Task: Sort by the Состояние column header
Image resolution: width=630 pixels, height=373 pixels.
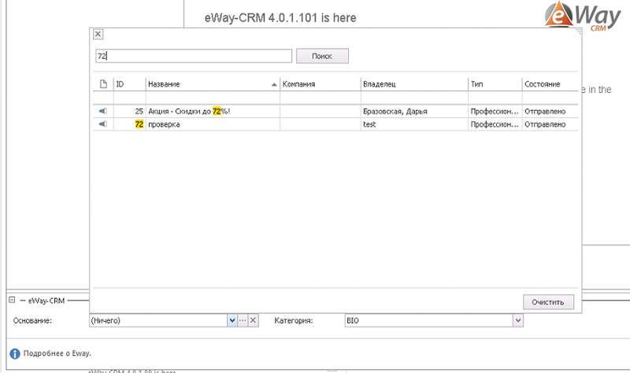Action: coord(550,84)
